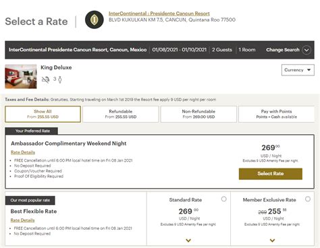Switch to the Non-Refundable rates tab
Viewport: 320px width, 248px height.
(198, 114)
